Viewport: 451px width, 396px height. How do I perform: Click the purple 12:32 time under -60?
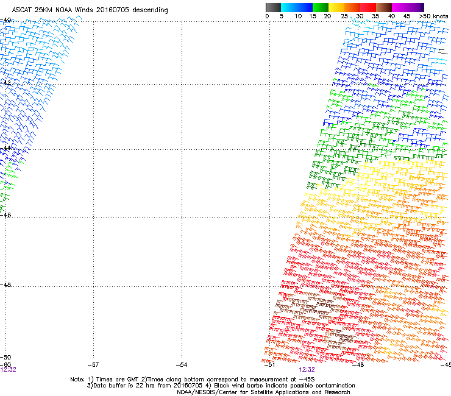(x=8, y=370)
